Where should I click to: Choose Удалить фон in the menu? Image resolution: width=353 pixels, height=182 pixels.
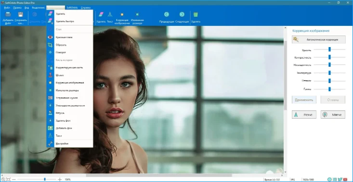[x=70, y=121]
